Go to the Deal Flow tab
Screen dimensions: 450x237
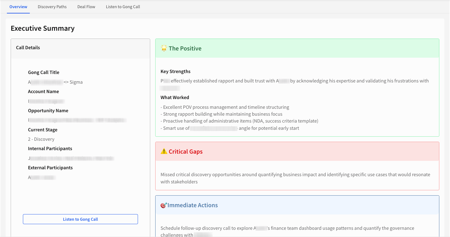pyautogui.click(x=86, y=7)
